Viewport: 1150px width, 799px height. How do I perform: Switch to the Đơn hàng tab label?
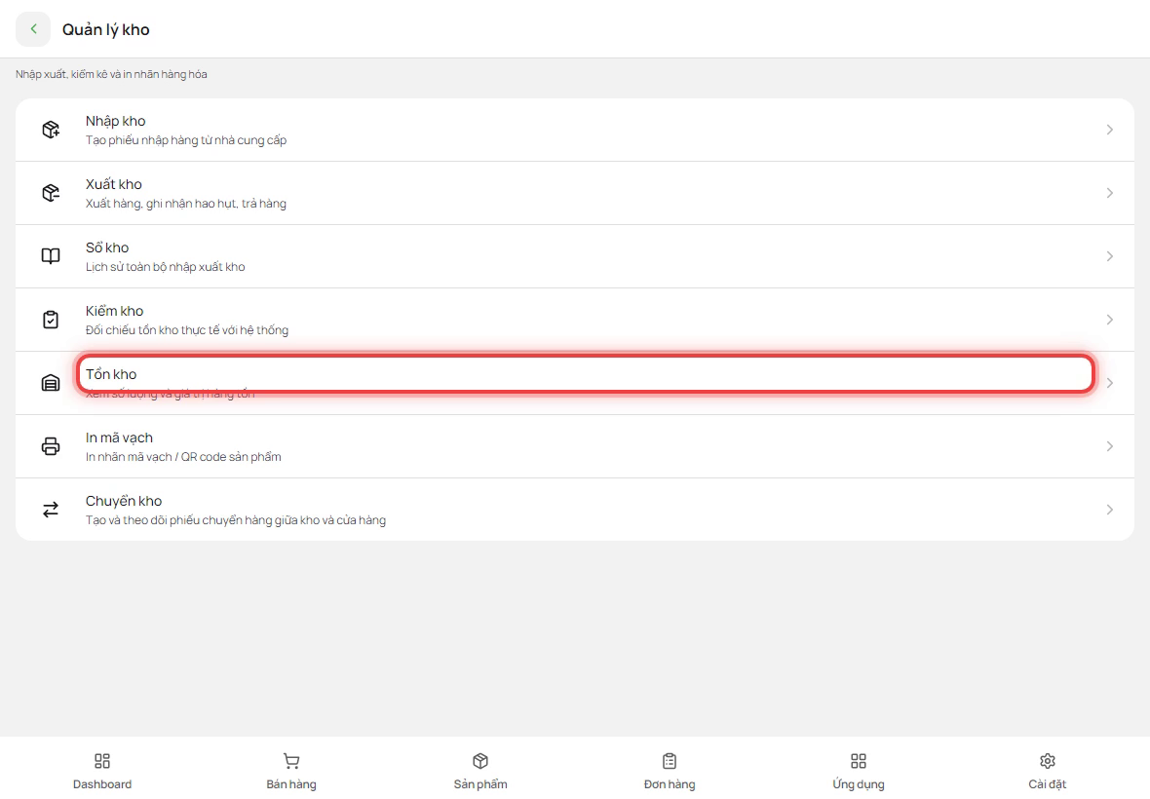670,784
